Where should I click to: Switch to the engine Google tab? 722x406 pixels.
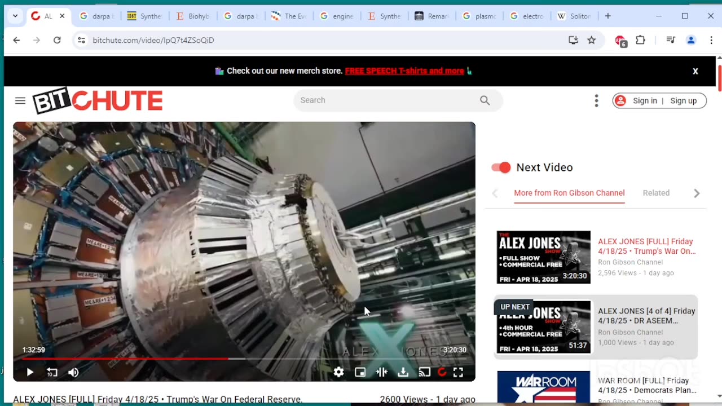[337, 16]
